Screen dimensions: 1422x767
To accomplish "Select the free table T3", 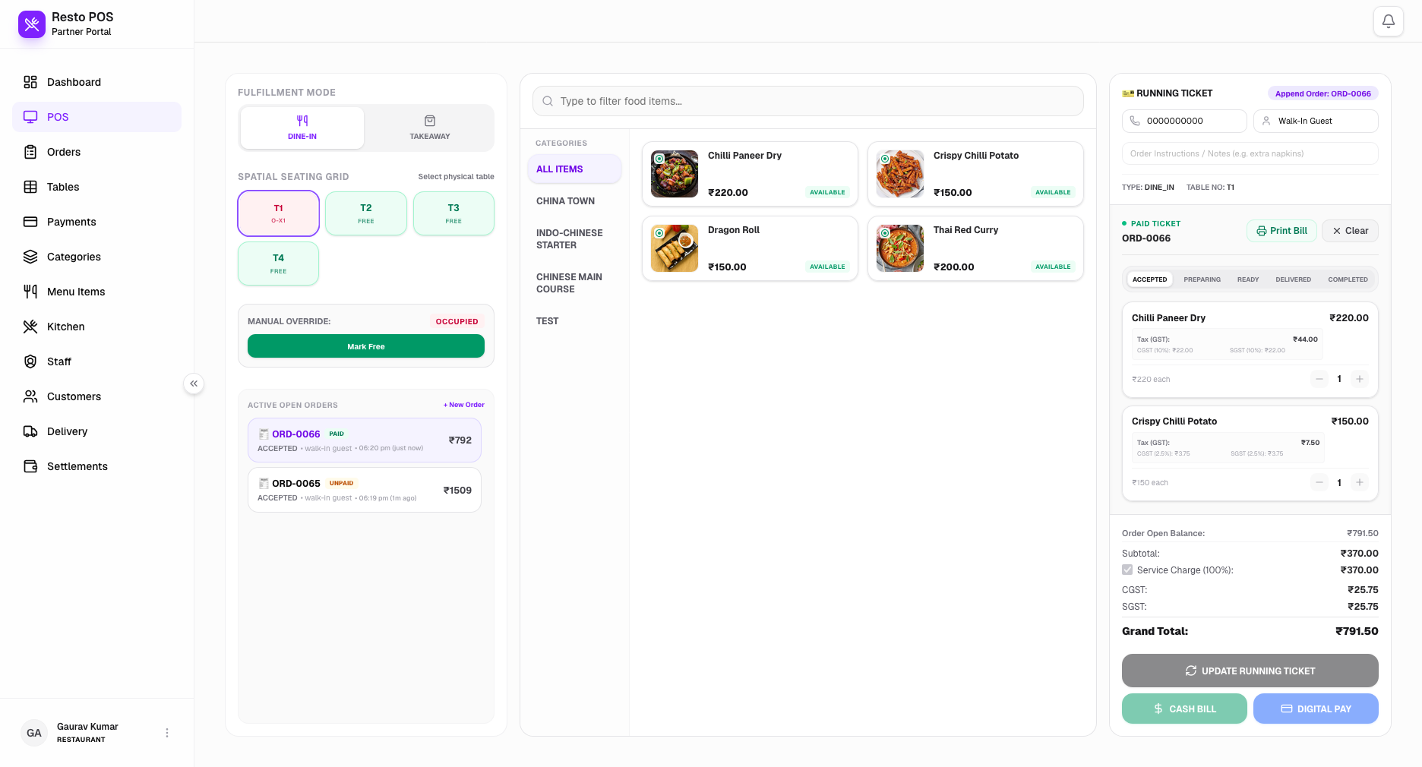I will click(x=453, y=213).
